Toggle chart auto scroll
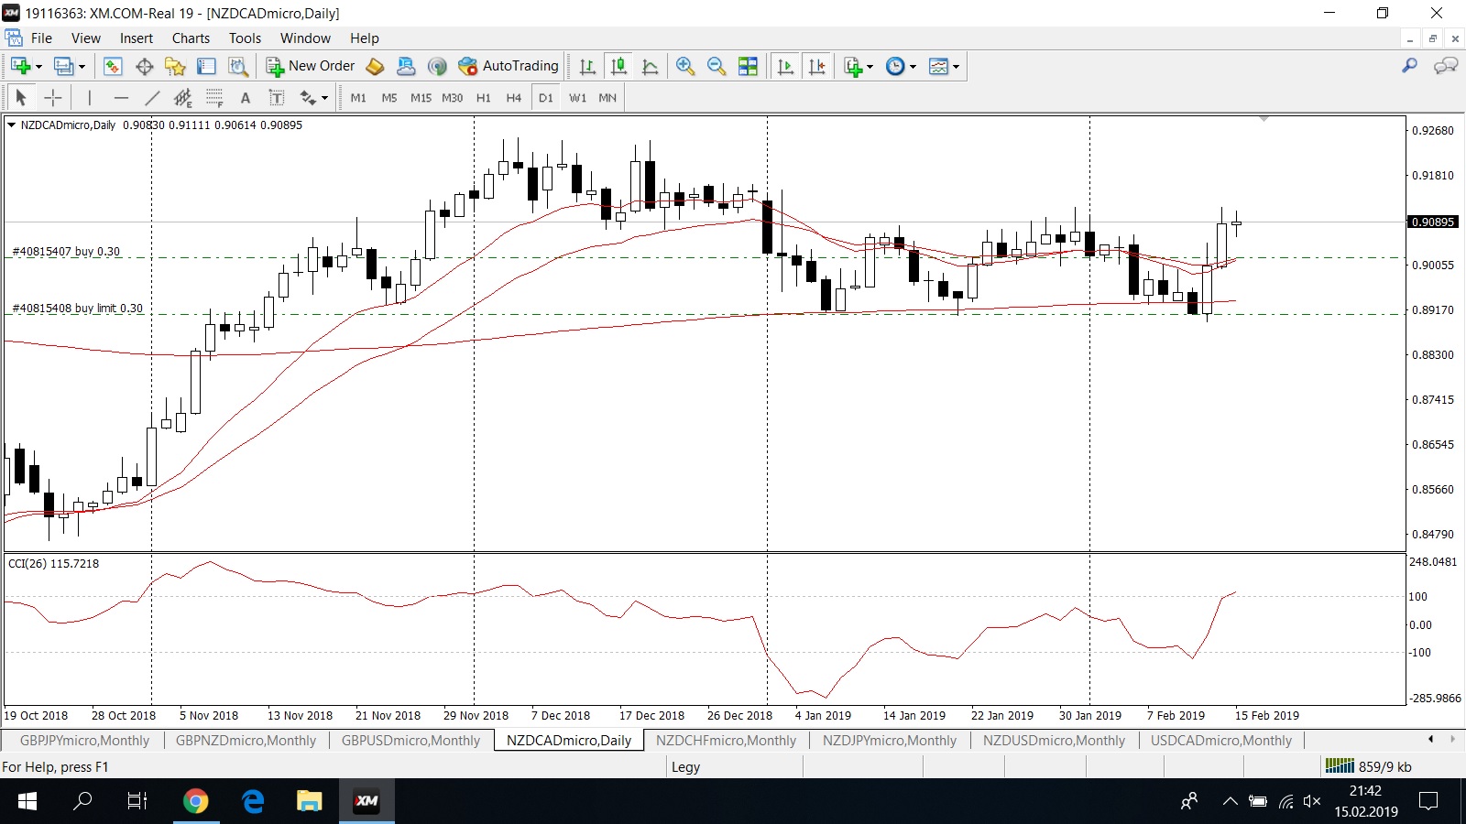 (785, 66)
